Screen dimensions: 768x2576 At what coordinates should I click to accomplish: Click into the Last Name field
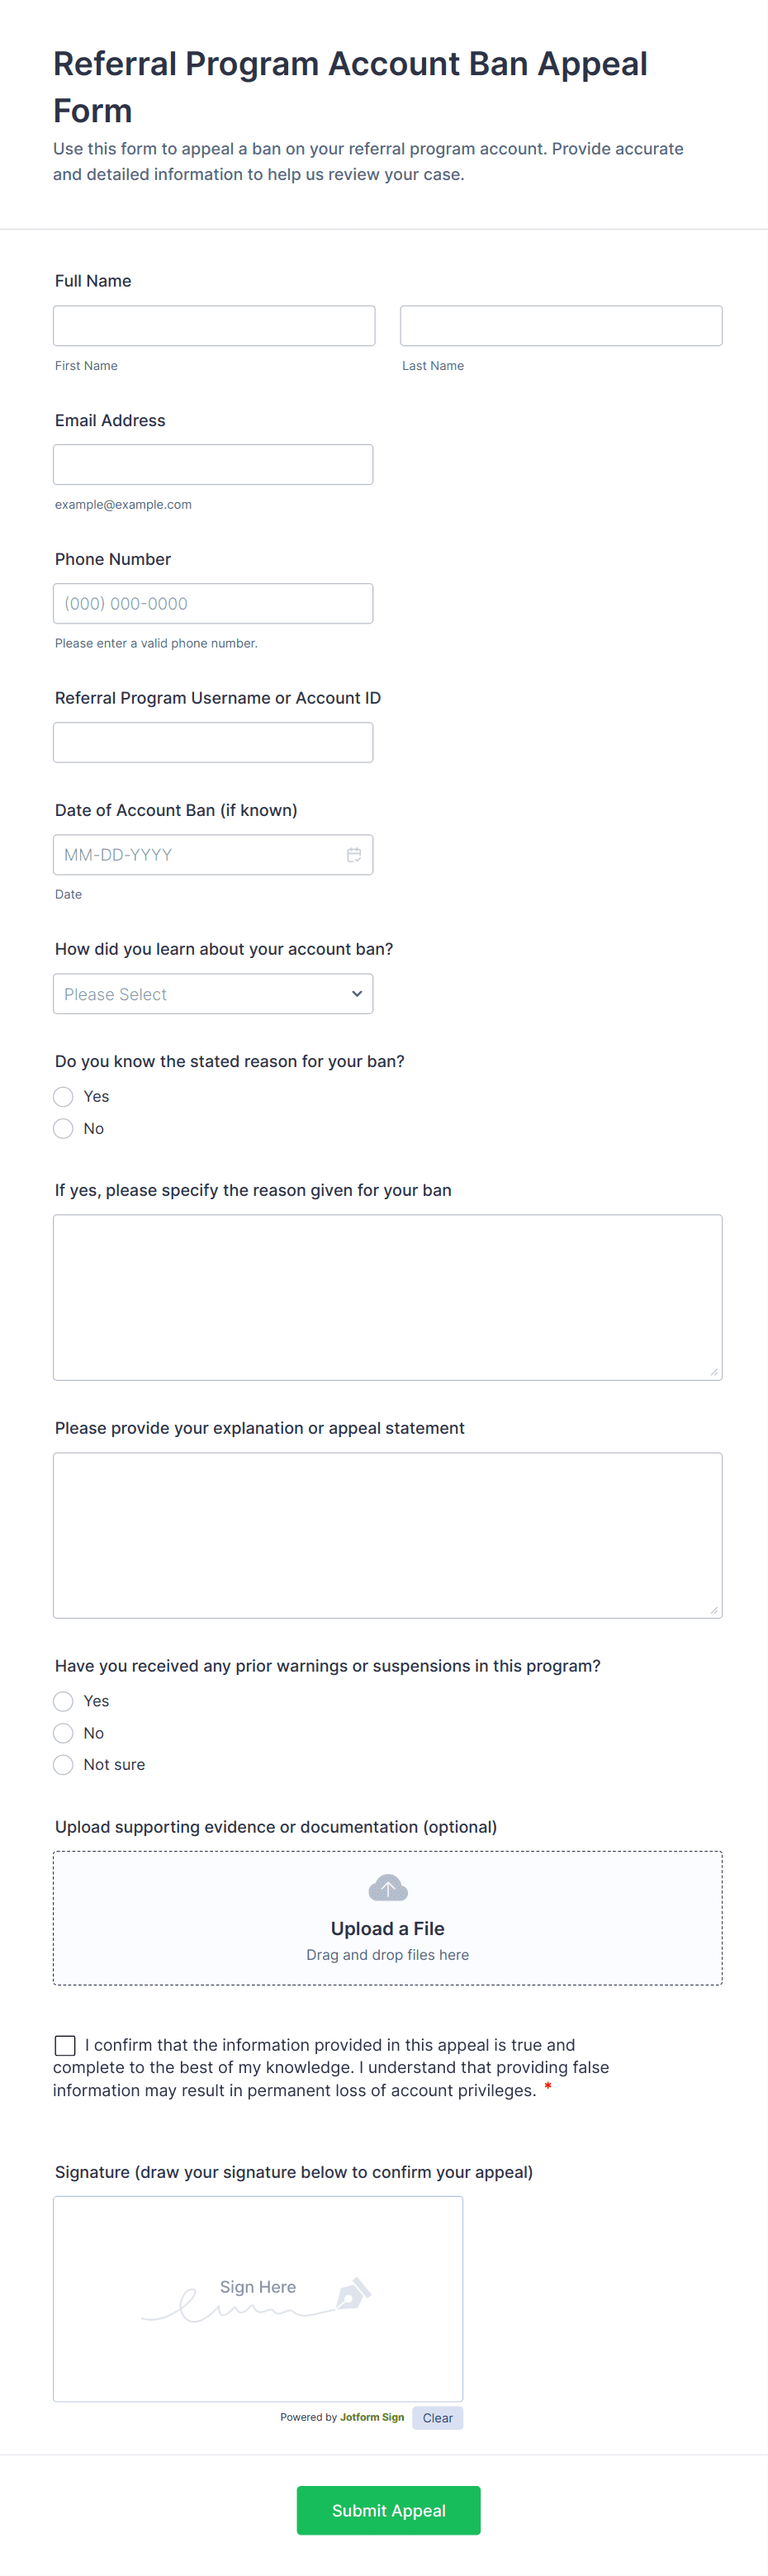tap(561, 326)
